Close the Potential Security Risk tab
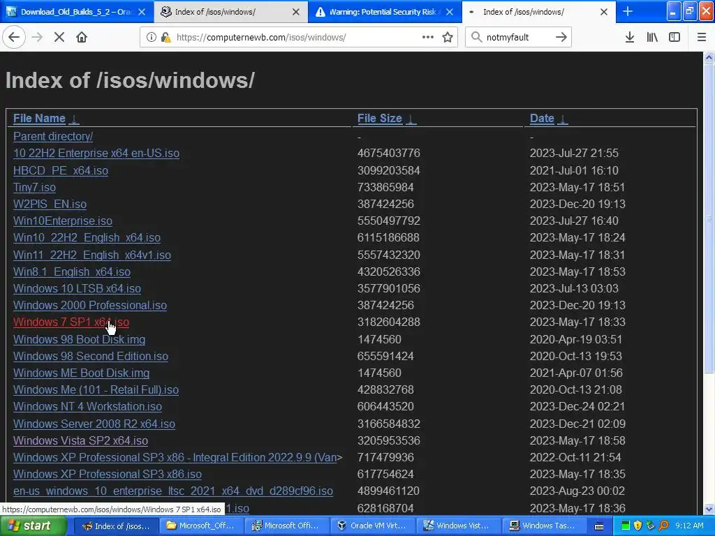The height and width of the screenshot is (536, 715). click(450, 12)
